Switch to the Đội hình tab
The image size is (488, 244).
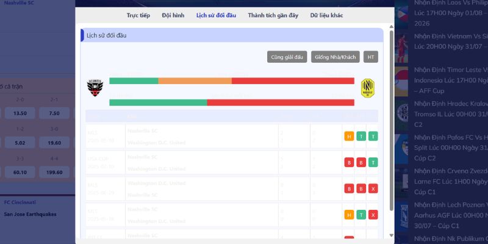(x=173, y=15)
